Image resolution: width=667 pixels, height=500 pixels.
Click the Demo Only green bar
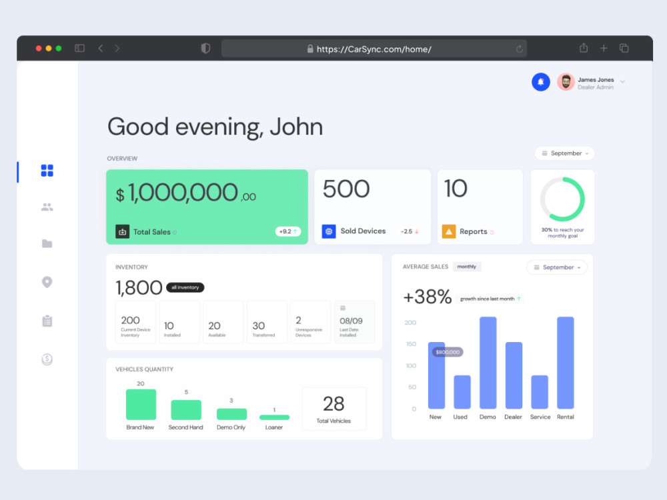[x=231, y=414]
